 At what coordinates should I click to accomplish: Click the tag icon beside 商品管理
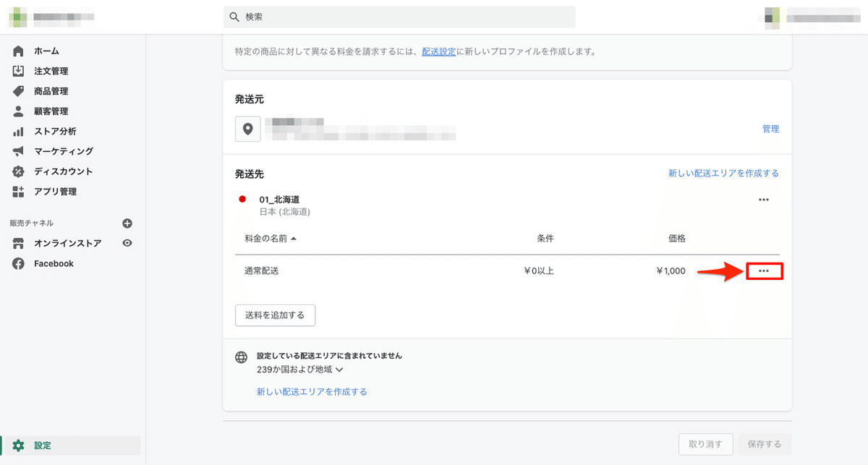point(19,91)
